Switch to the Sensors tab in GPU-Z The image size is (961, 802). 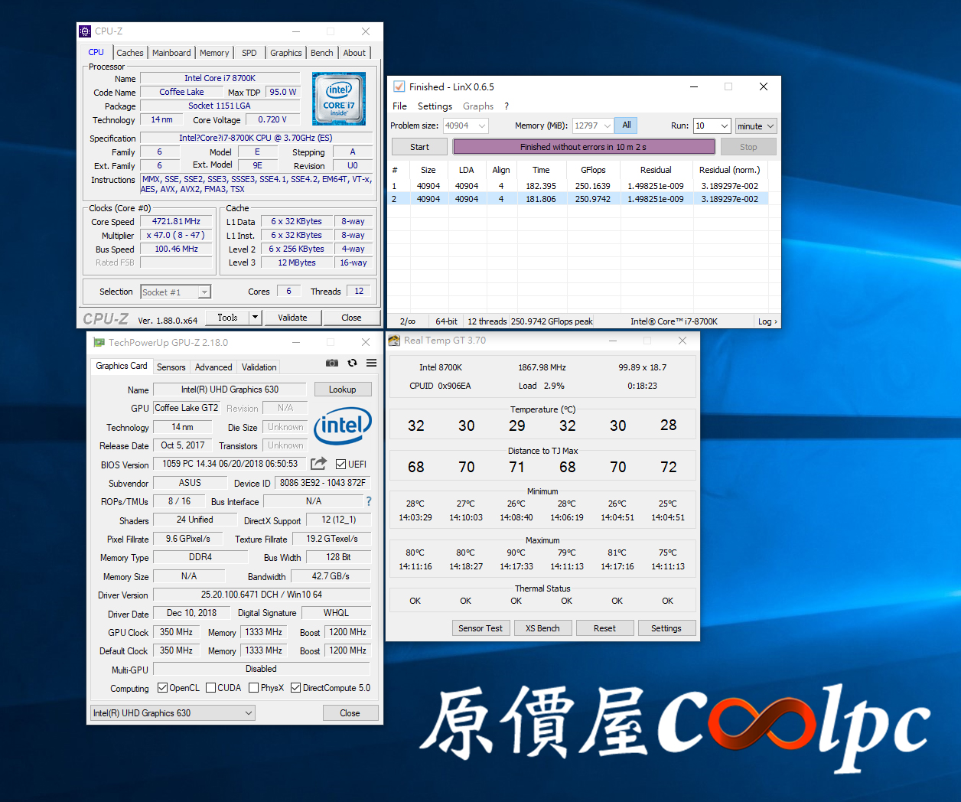click(171, 367)
